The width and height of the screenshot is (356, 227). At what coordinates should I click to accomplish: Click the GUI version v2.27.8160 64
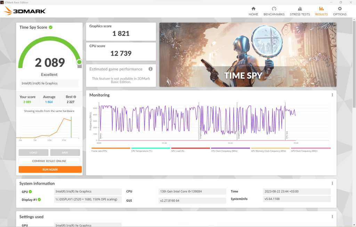pos(192,201)
